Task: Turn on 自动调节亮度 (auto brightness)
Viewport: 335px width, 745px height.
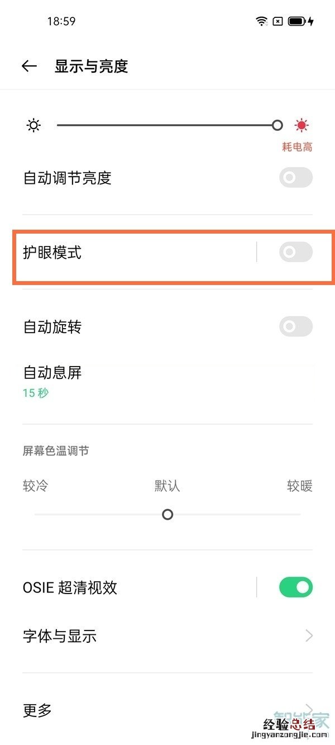Action: [x=295, y=177]
